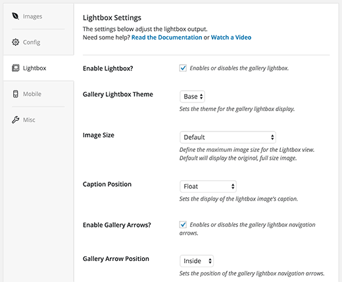342x282 pixels.
Task: Click the wrench icon beside Misc
Action: click(x=15, y=120)
